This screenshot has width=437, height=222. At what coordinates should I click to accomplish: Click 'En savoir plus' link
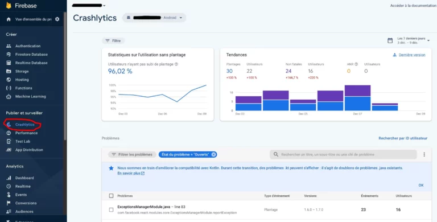[x=131, y=173]
